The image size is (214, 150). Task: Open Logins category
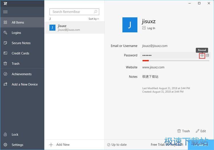click(x=22, y=33)
